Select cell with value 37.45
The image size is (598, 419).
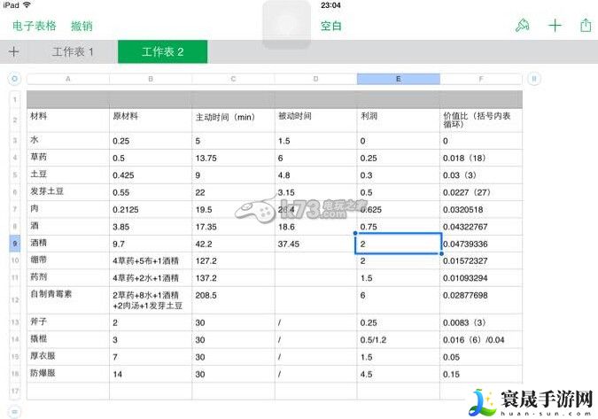[x=315, y=244]
